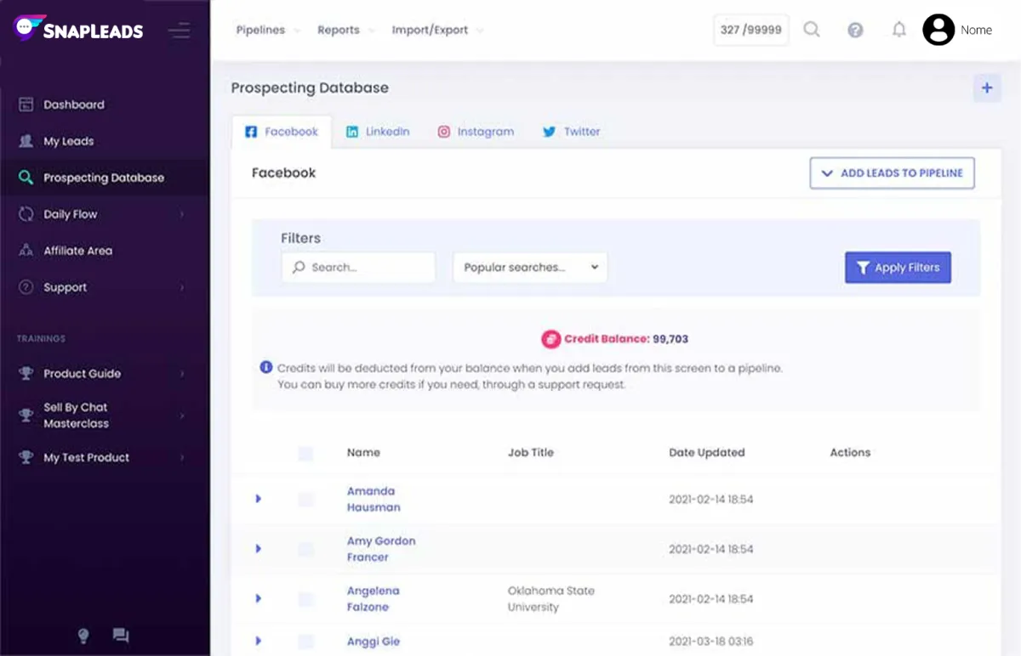The width and height of the screenshot is (1021, 656).
Task: Click the Support question mark icon in sidebar
Action: coord(26,287)
